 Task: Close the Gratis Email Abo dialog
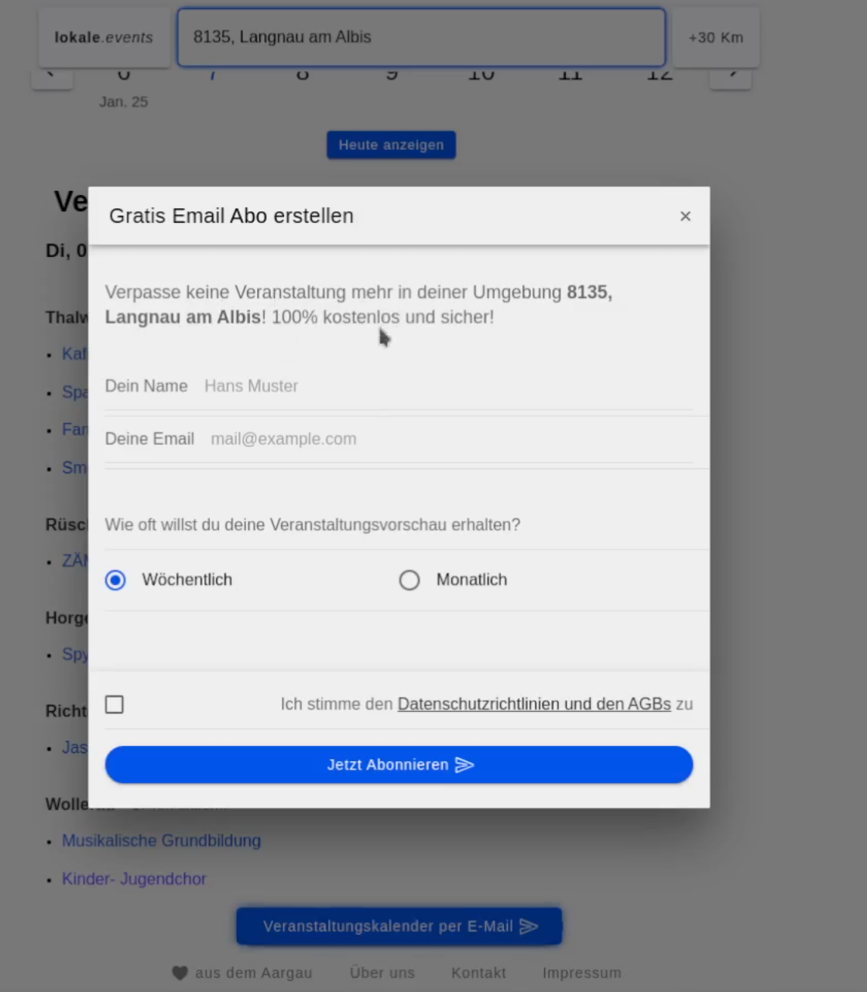click(684, 217)
